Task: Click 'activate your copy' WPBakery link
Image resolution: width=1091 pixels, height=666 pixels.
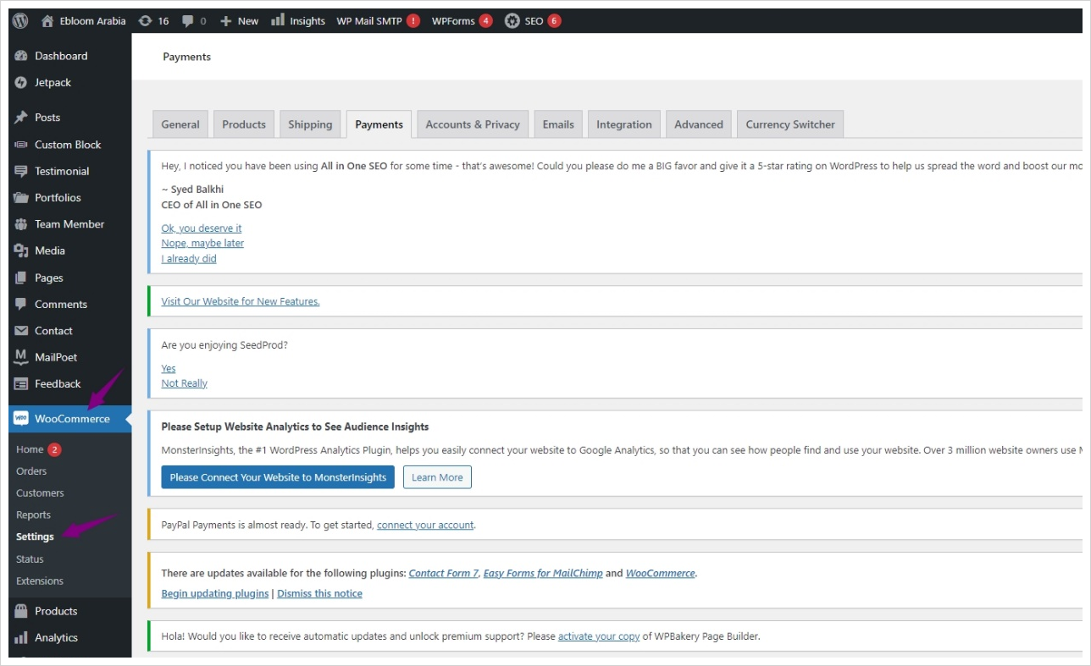Action: [599, 636]
